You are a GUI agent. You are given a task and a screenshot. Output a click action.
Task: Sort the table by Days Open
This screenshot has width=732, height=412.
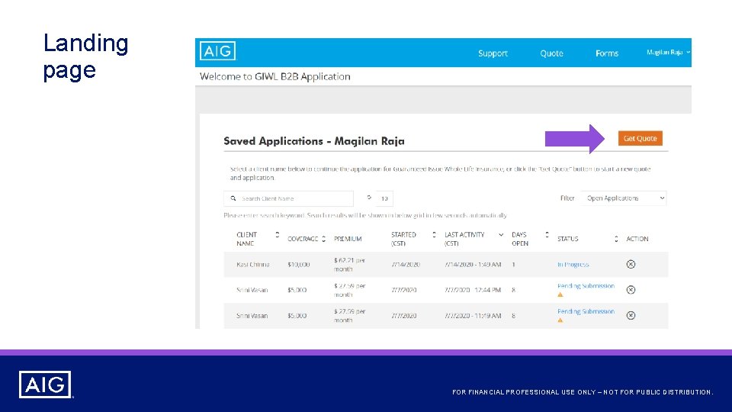[x=547, y=234]
